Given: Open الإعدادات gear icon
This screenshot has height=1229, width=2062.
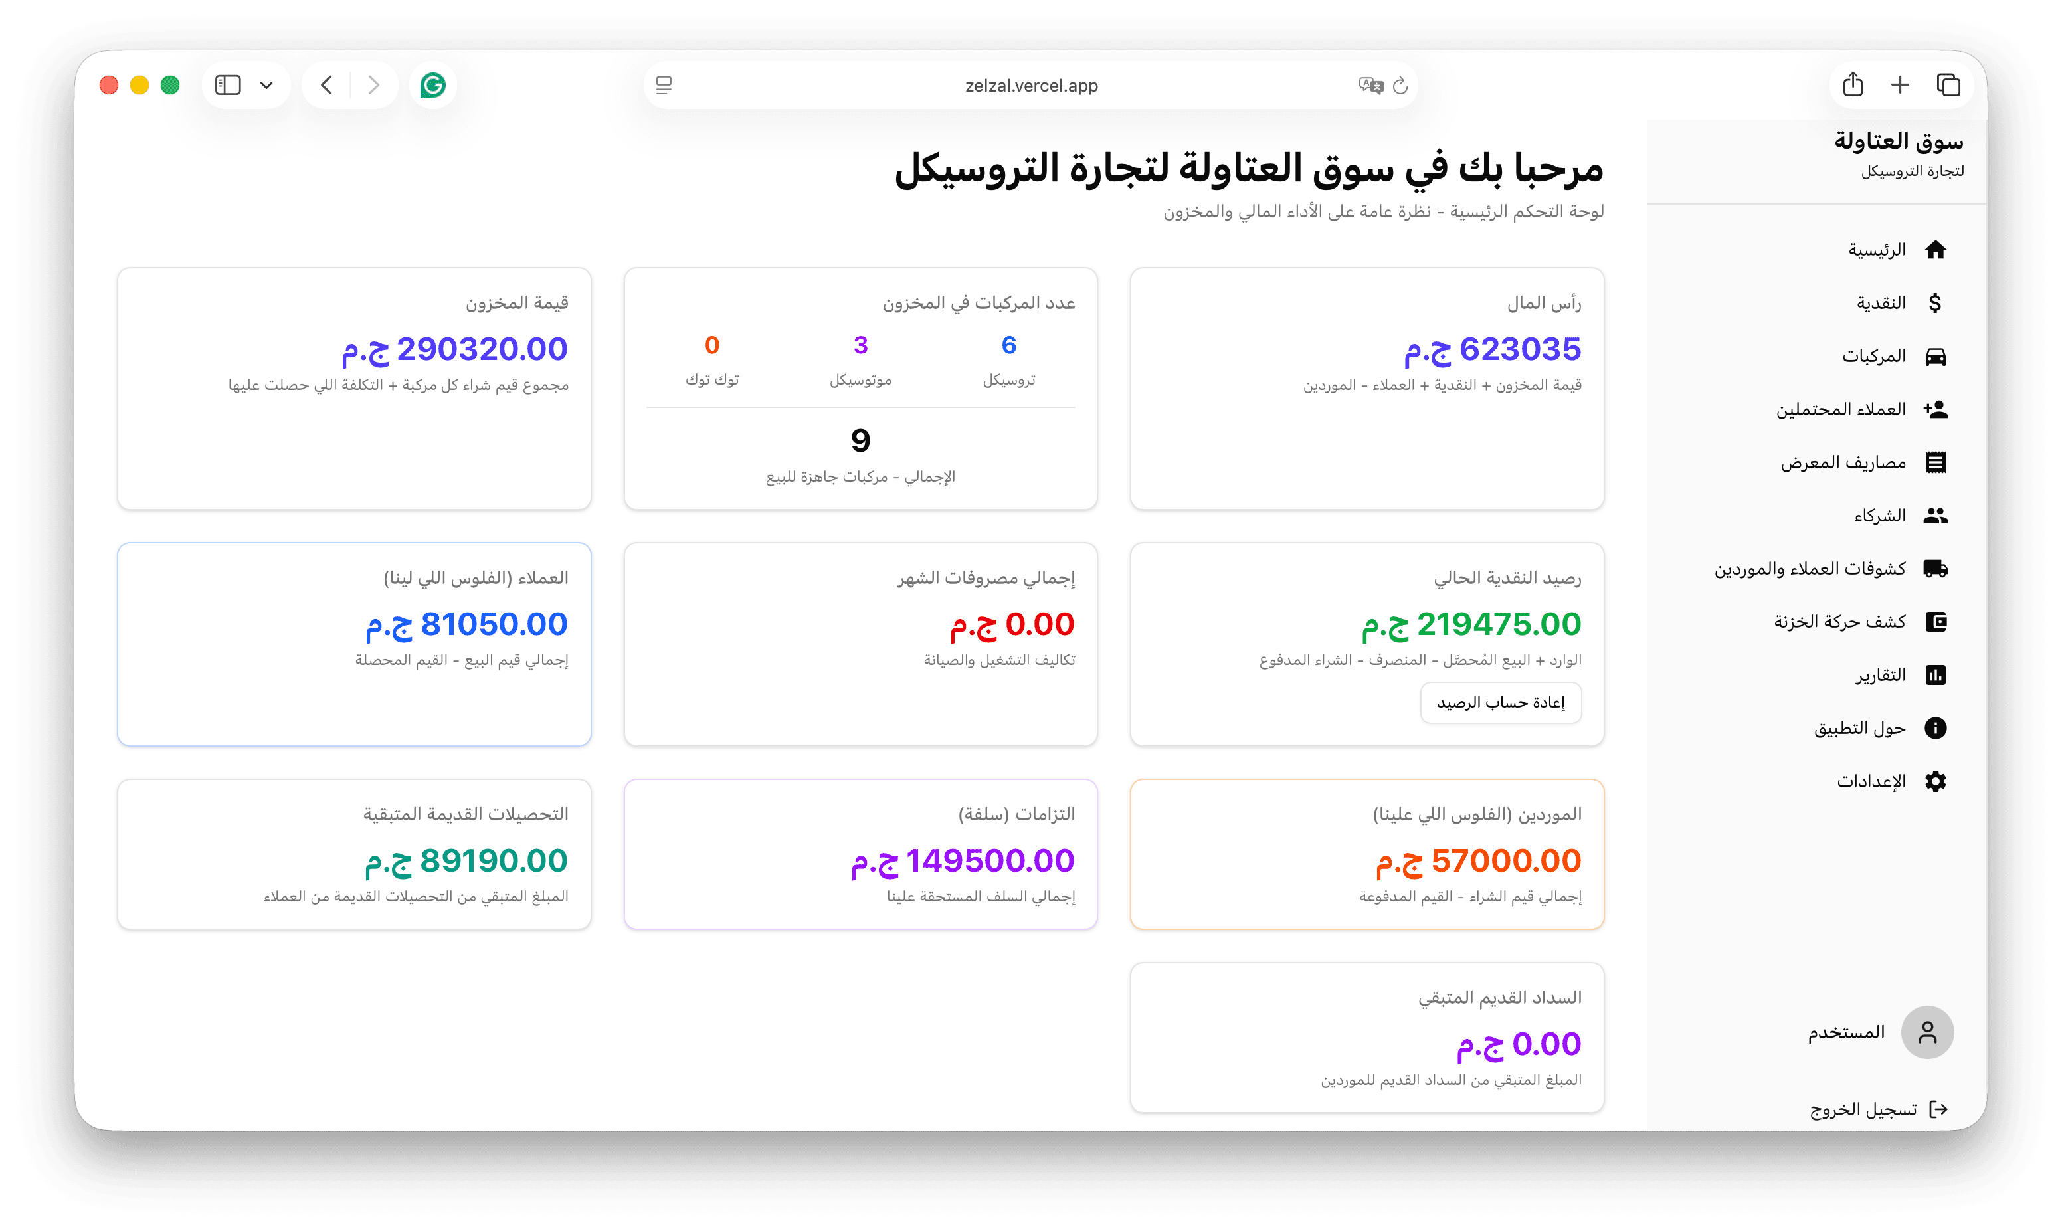Looking at the screenshot, I should pos(1936,780).
